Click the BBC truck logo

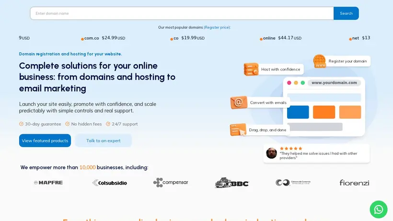pos(232,183)
